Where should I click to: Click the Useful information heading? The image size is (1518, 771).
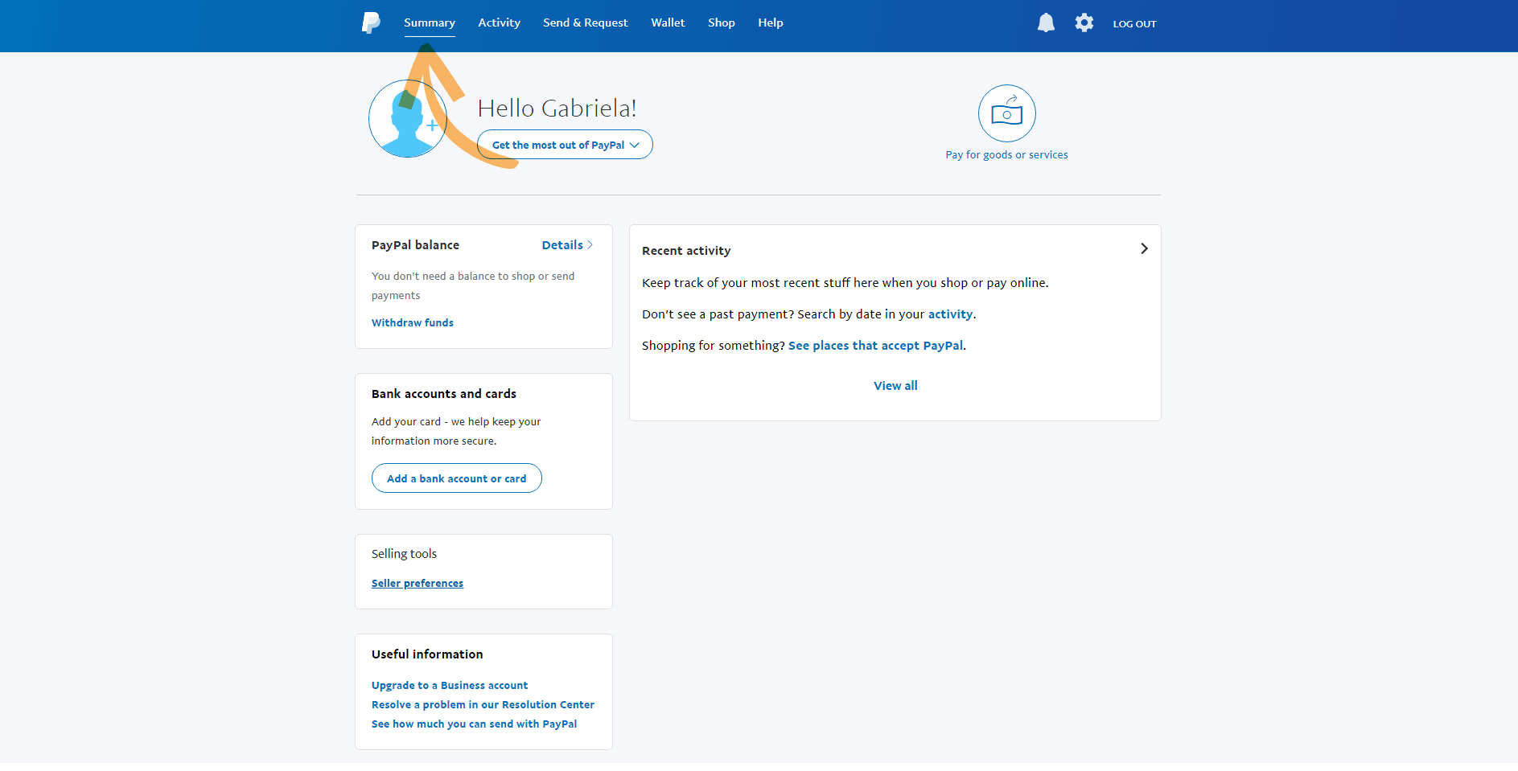coord(427,654)
